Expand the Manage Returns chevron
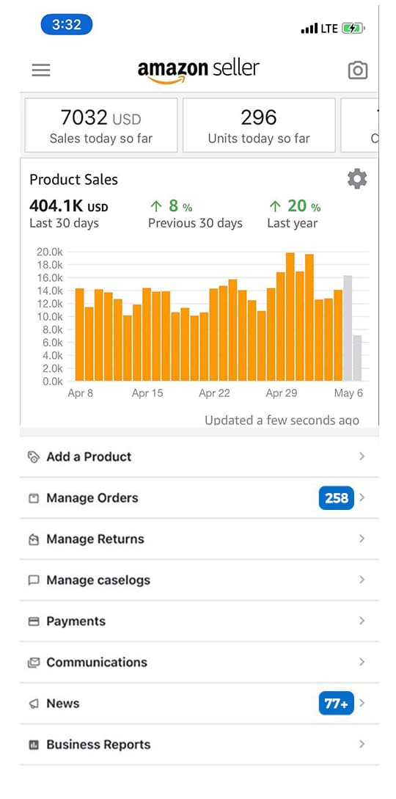Image resolution: width=396 pixels, height=799 pixels. point(362,539)
